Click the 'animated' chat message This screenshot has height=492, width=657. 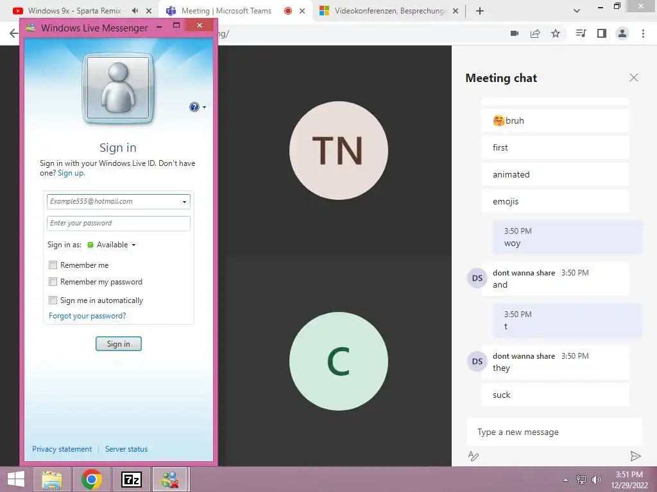tap(555, 174)
